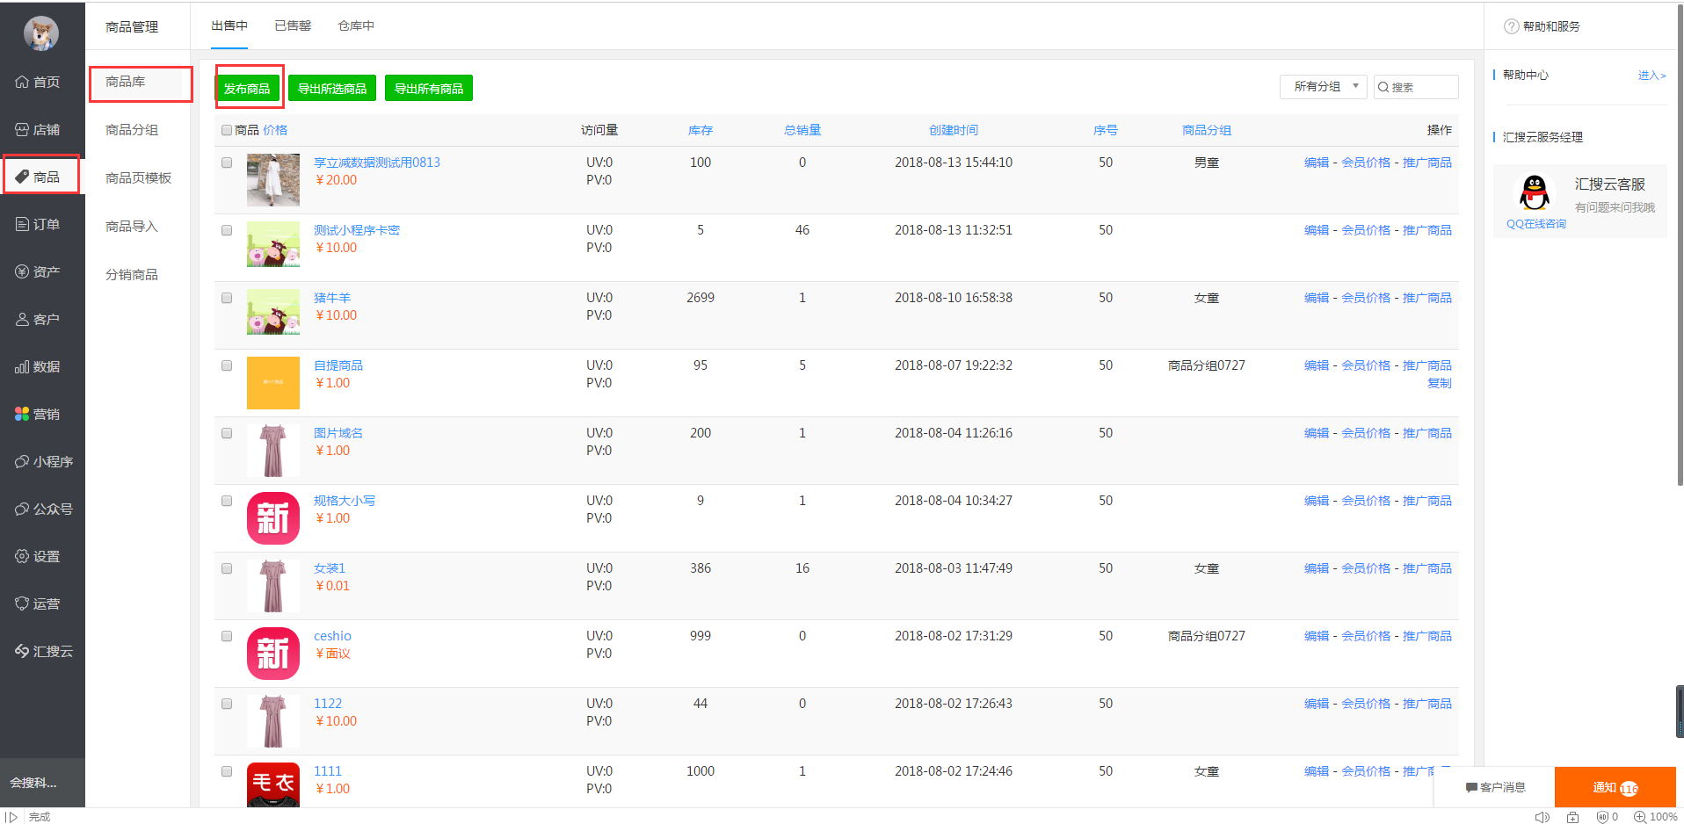The width and height of the screenshot is (1684, 824).
Task: Select the 资产 assets icon in sidebar
Action: point(23,271)
